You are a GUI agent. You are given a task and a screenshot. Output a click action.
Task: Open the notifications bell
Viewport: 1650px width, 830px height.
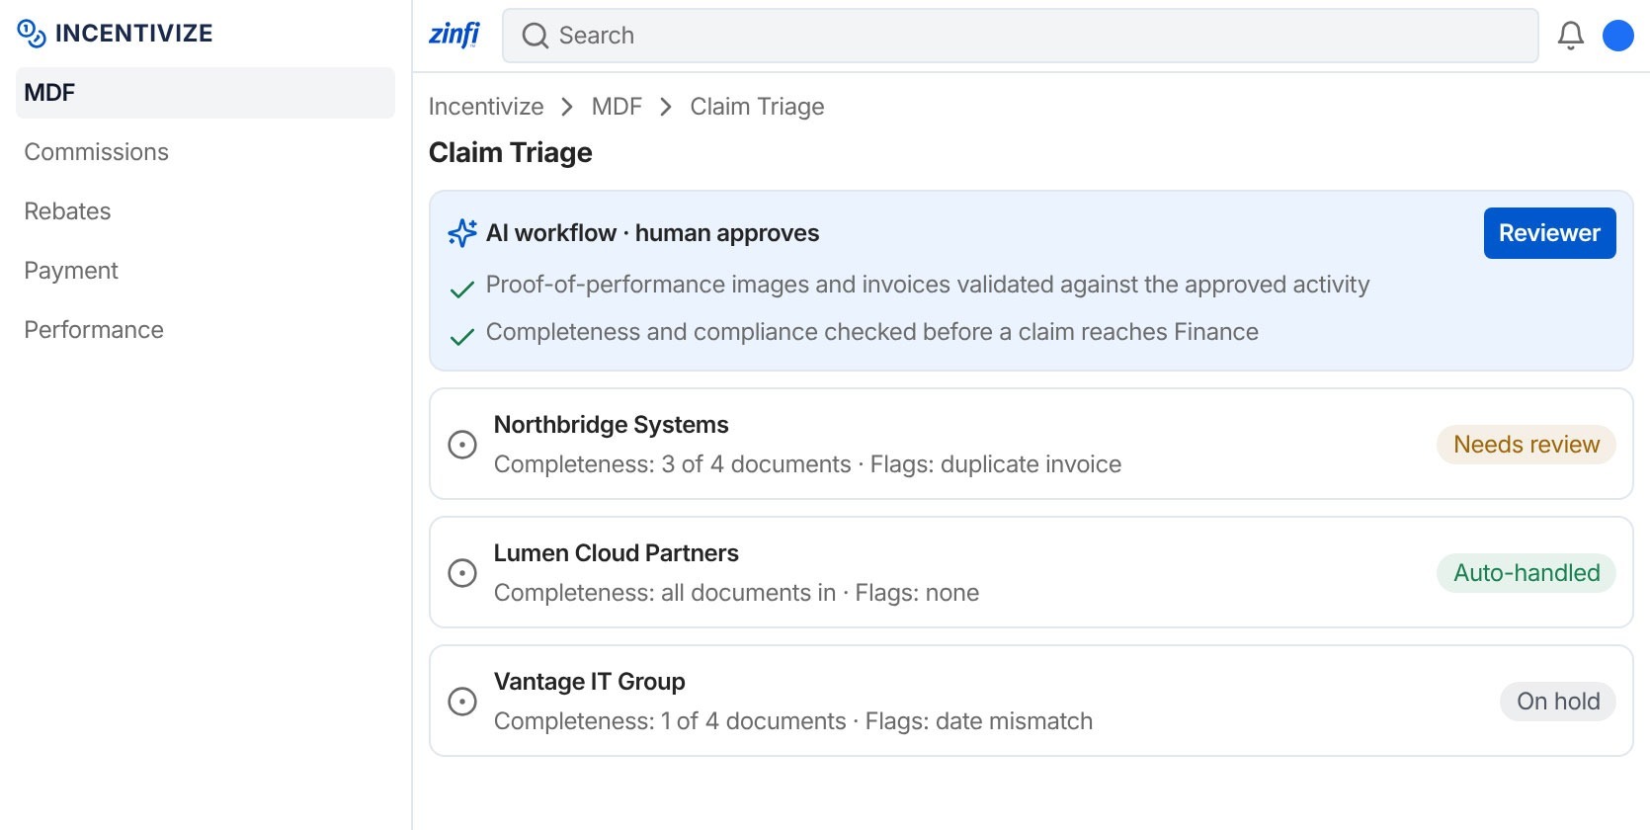pos(1571,36)
